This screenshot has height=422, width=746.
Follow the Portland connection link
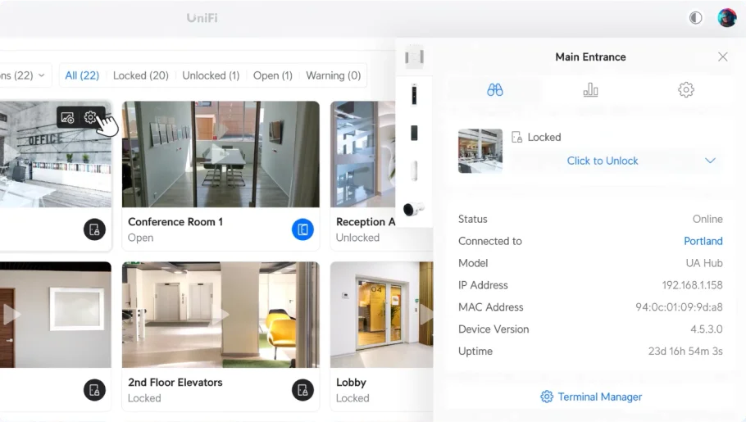click(703, 241)
